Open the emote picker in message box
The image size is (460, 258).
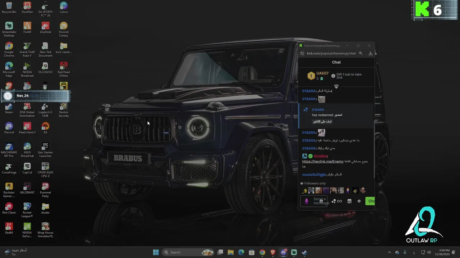coord(321,201)
